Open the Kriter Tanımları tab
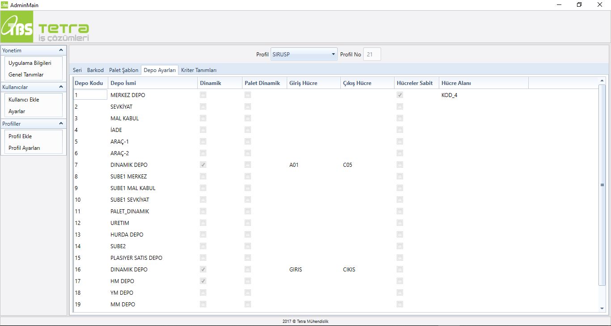Image resolution: width=611 pixels, height=326 pixels. 199,70
